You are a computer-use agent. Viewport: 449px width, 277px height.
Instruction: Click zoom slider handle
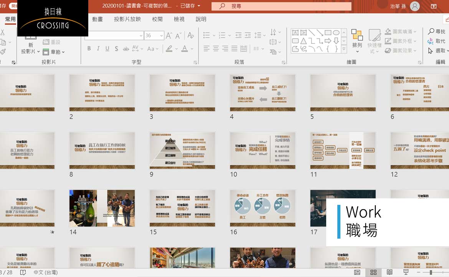(431, 272)
